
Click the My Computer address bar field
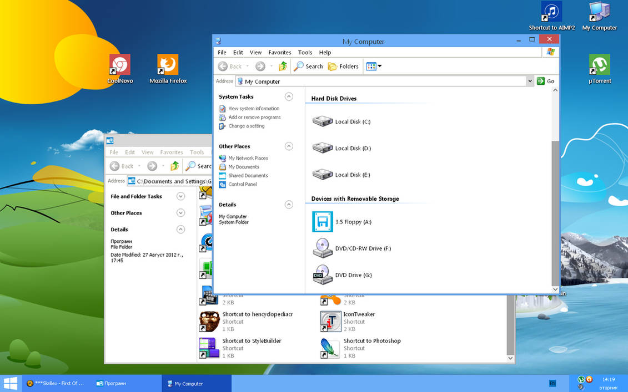380,81
